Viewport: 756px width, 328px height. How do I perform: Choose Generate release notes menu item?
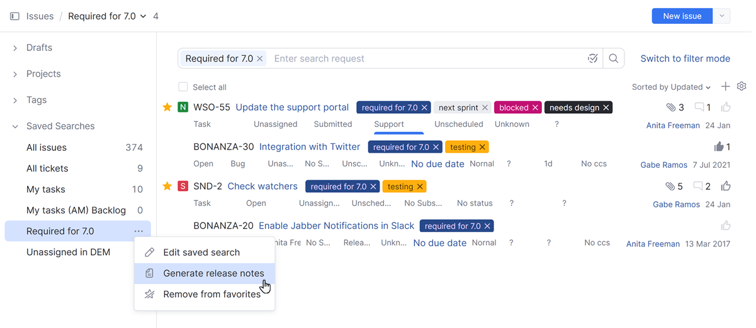click(x=213, y=273)
